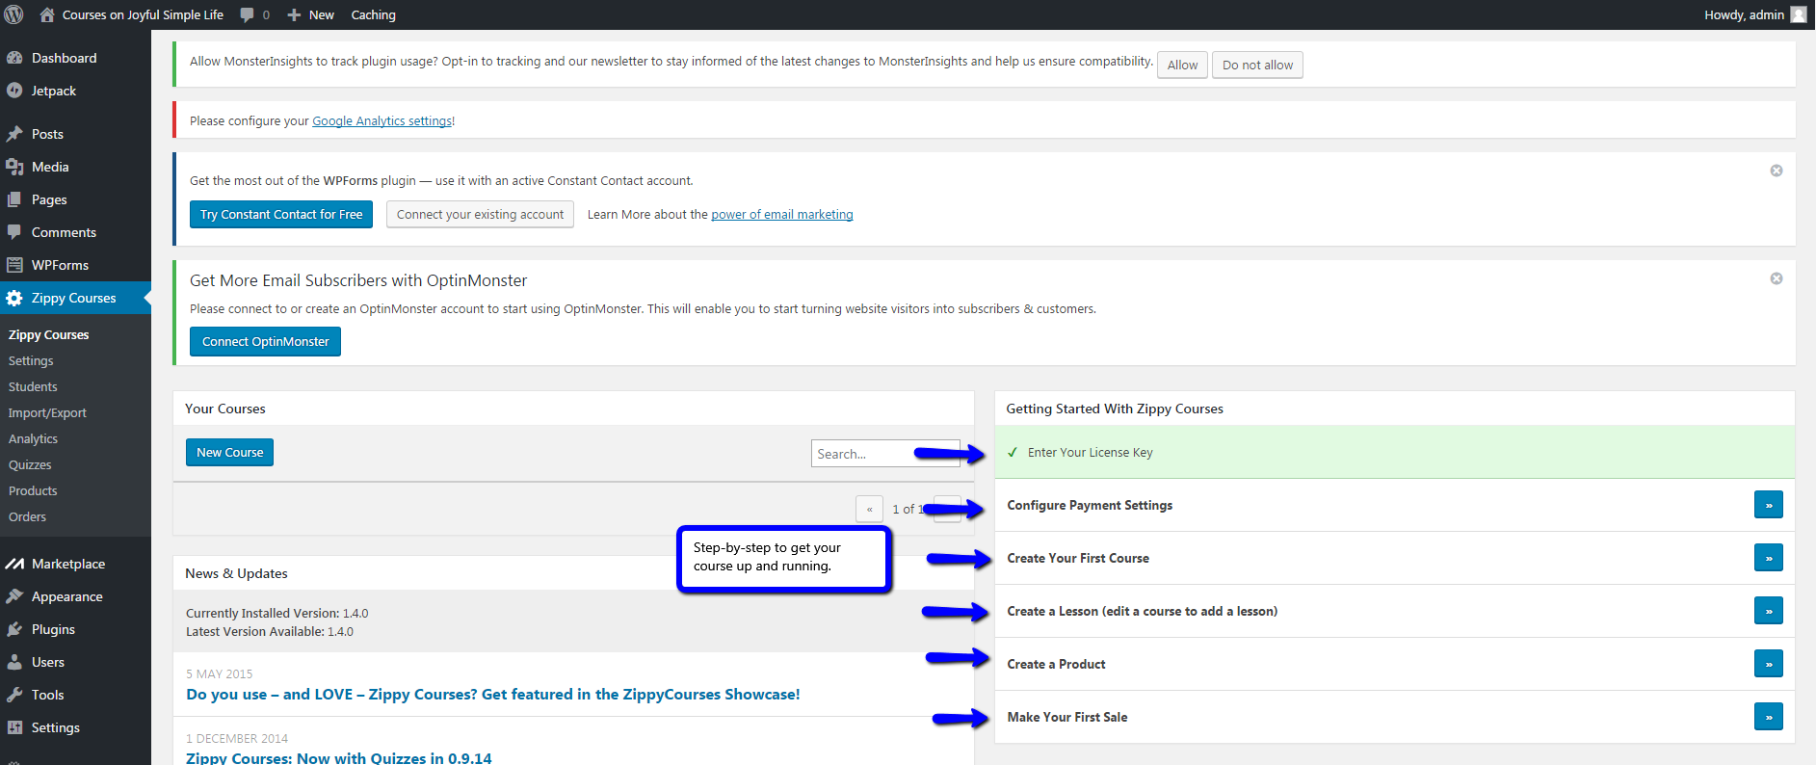Click the Settings icon at the sidebar bottom

(14, 727)
